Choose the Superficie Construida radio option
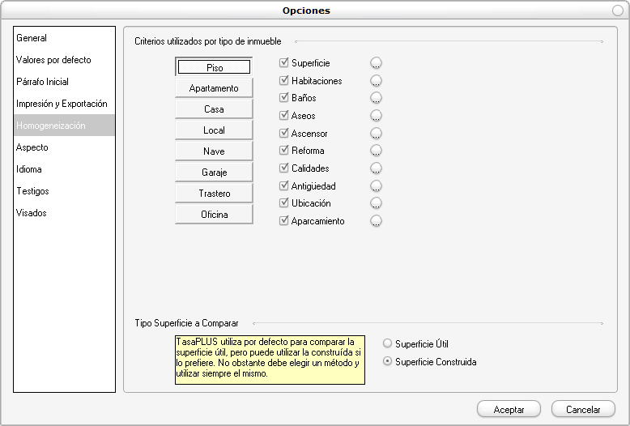The height and width of the screenshot is (426, 630). pos(387,362)
